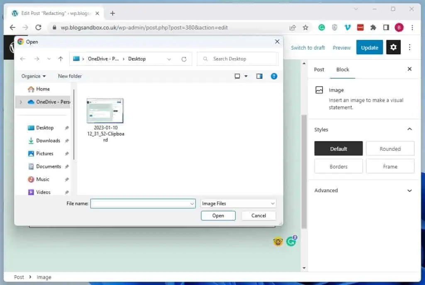The image size is (425, 285).
Task: Click the Update button
Action: [369, 48]
